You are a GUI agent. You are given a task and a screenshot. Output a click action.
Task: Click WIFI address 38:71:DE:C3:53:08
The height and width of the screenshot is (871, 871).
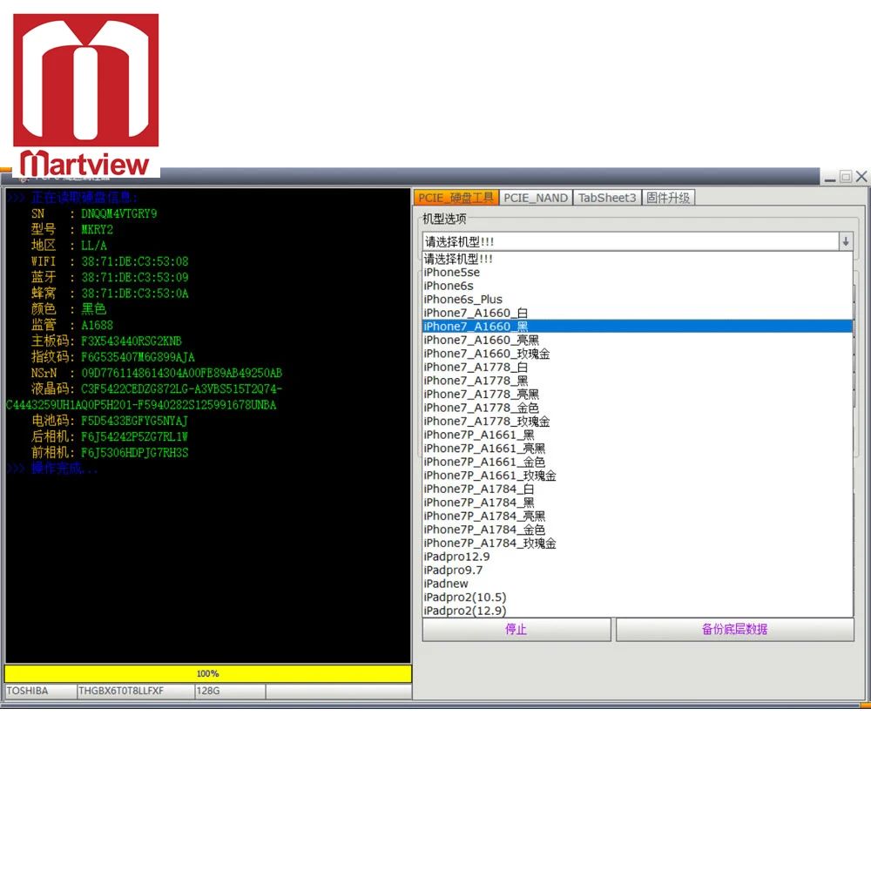click(x=135, y=261)
